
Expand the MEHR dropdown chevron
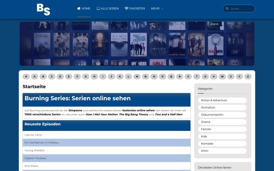click(162, 9)
